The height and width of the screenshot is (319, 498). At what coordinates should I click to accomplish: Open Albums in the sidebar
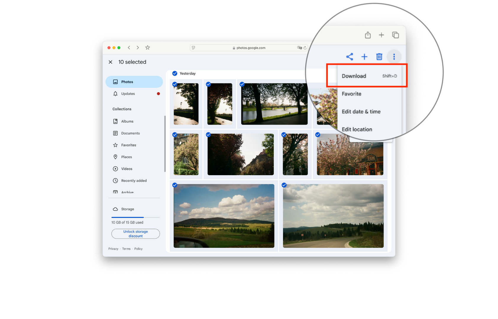coord(127,121)
